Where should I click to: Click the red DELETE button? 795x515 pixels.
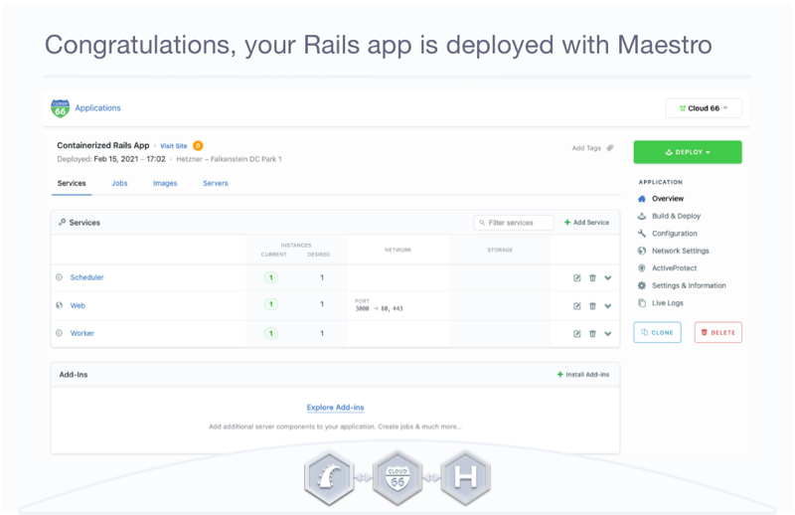[717, 332]
